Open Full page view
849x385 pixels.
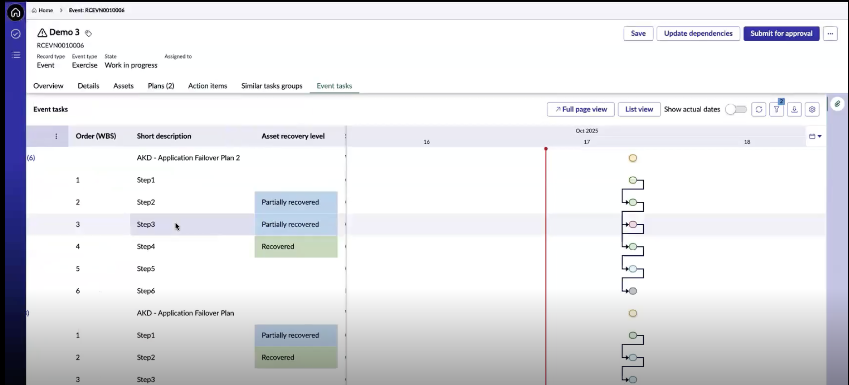pyautogui.click(x=580, y=109)
